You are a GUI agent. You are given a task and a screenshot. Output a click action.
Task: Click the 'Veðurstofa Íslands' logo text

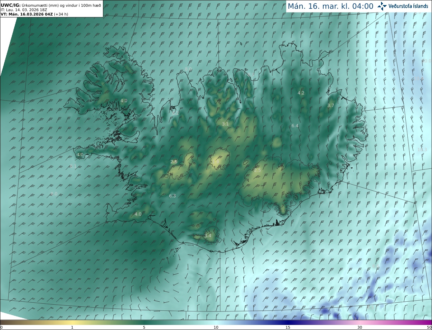(x=408, y=6)
